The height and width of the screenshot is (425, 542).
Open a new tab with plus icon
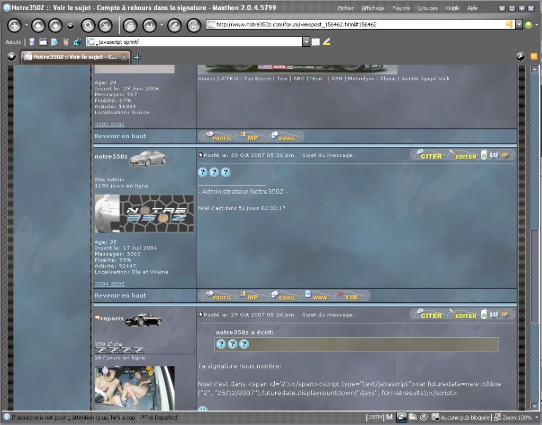pyautogui.click(x=137, y=57)
